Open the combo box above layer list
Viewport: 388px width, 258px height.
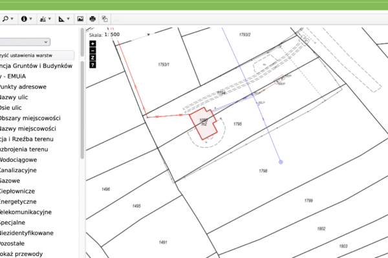pos(25,42)
